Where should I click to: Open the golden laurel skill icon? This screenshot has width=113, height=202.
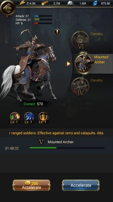[43, 117]
